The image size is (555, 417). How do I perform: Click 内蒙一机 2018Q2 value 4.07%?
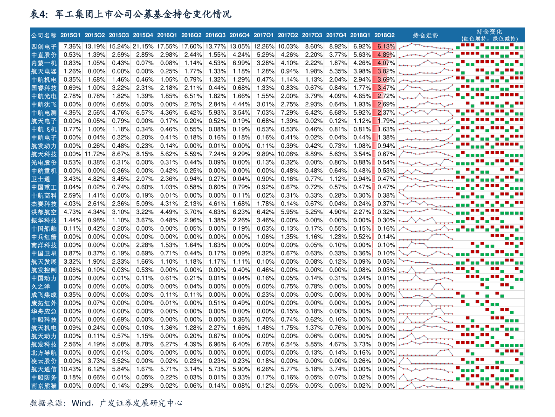386,63
